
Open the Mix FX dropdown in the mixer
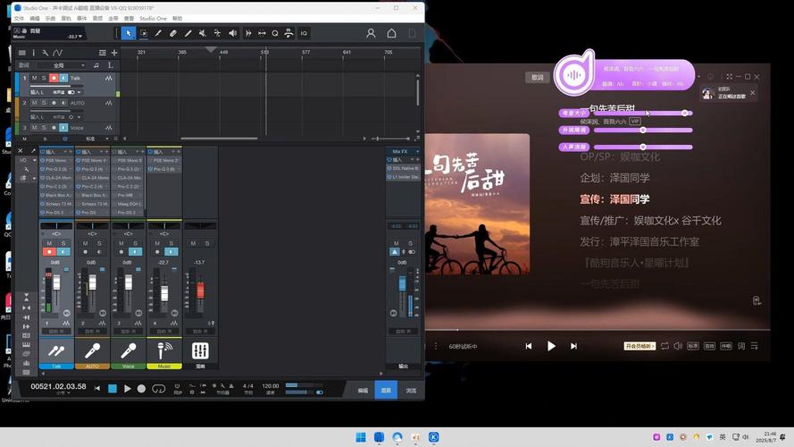[x=403, y=152]
